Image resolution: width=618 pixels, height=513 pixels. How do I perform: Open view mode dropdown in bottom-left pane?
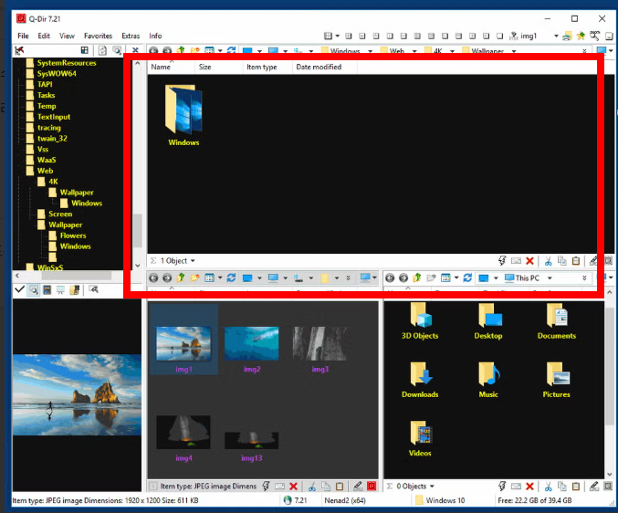[x=220, y=278]
